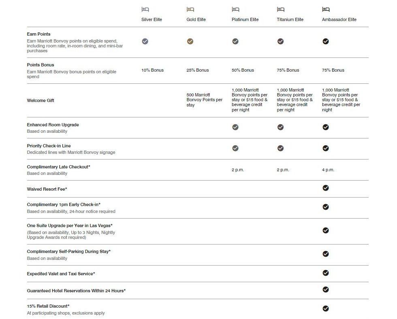The width and height of the screenshot is (397, 319).
Task: Click Gold Elite 500 points welcome gift text
Action: click(205, 100)
